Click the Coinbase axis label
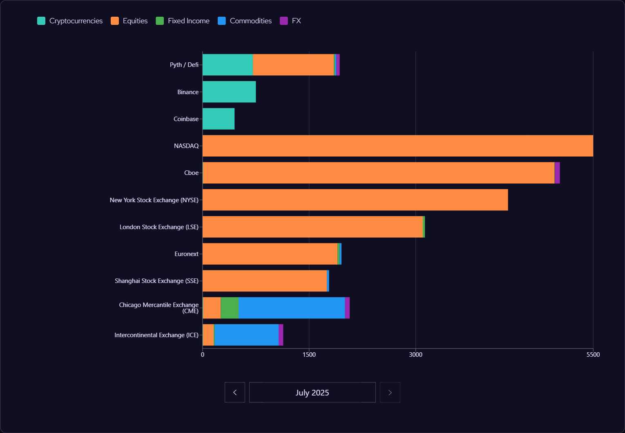This screenshot has width=625, height=433. (x=186, y=119)
